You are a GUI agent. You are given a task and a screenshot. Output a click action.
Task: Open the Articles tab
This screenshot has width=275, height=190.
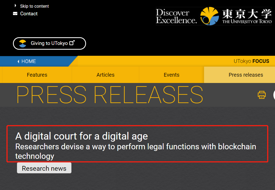tap(105, 75)
